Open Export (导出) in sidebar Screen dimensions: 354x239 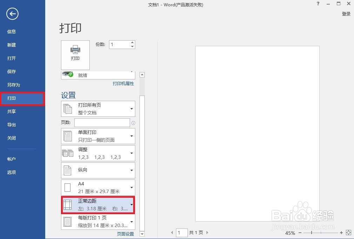point(12,125)
